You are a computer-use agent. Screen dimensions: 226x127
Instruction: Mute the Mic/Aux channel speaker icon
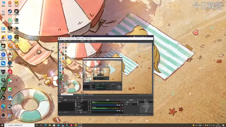coord(119,105)
